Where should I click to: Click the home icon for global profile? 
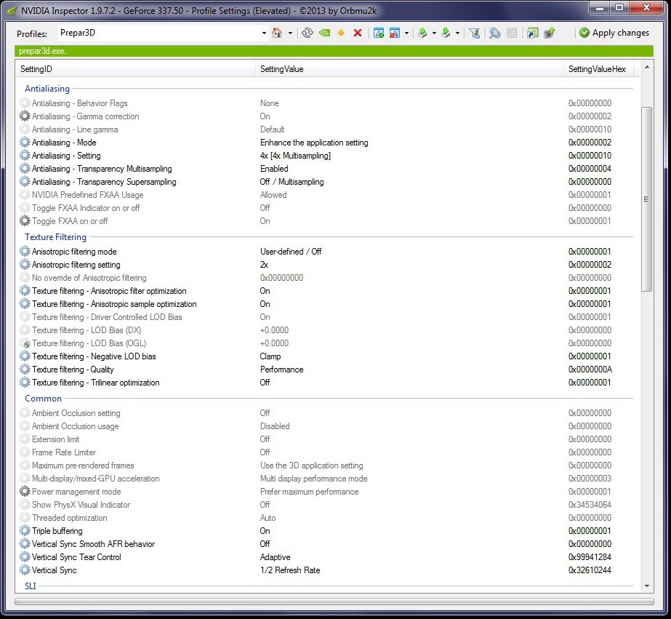(x=277, y=33)
